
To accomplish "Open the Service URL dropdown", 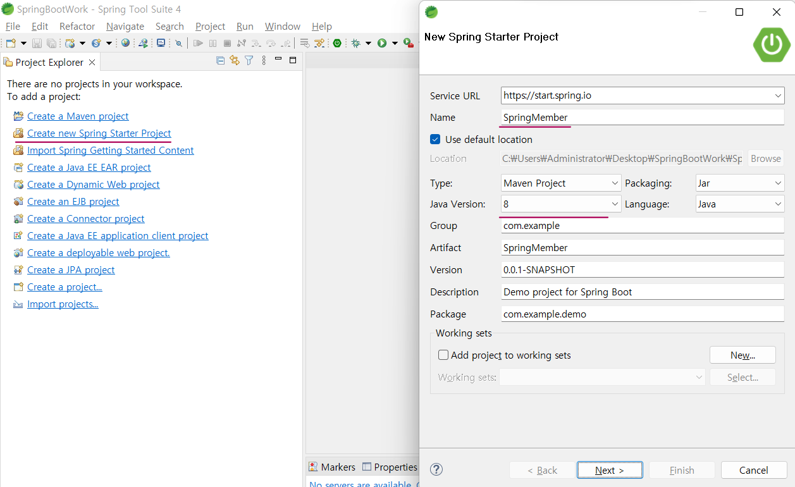I will click(778, 96).
